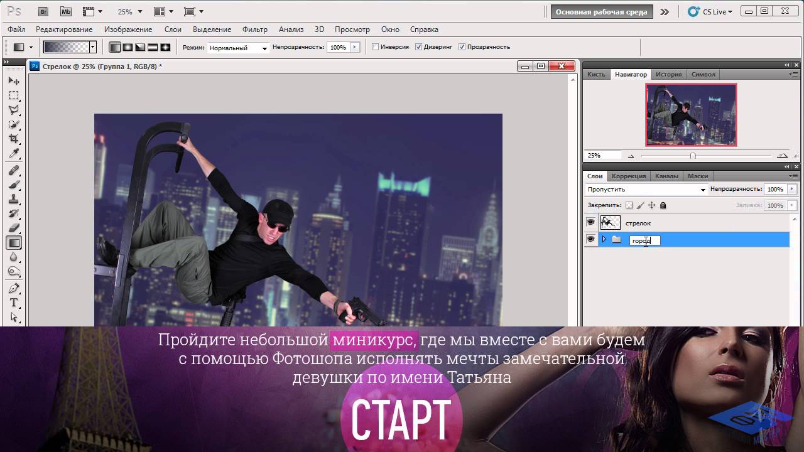
Task: Open the Фильтр menu
Action: [x=254, y=30]
